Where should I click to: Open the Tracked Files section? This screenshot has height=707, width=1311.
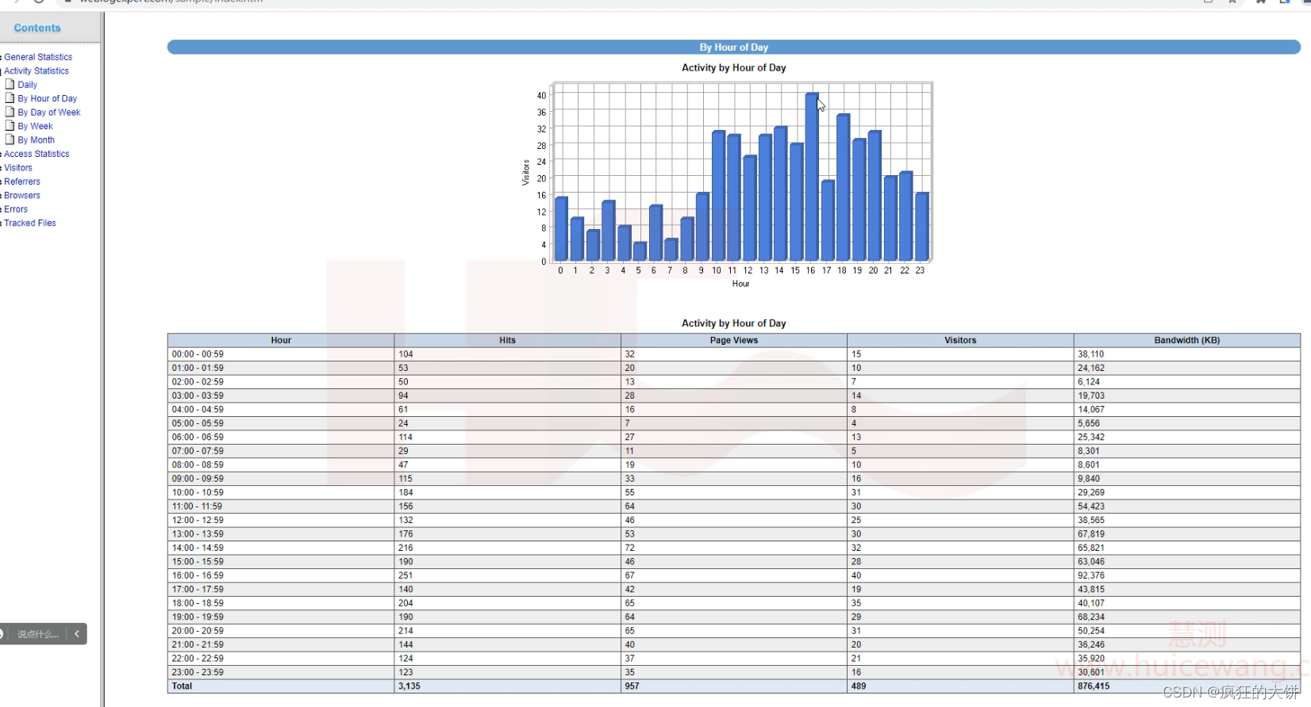tap(30, 223)
